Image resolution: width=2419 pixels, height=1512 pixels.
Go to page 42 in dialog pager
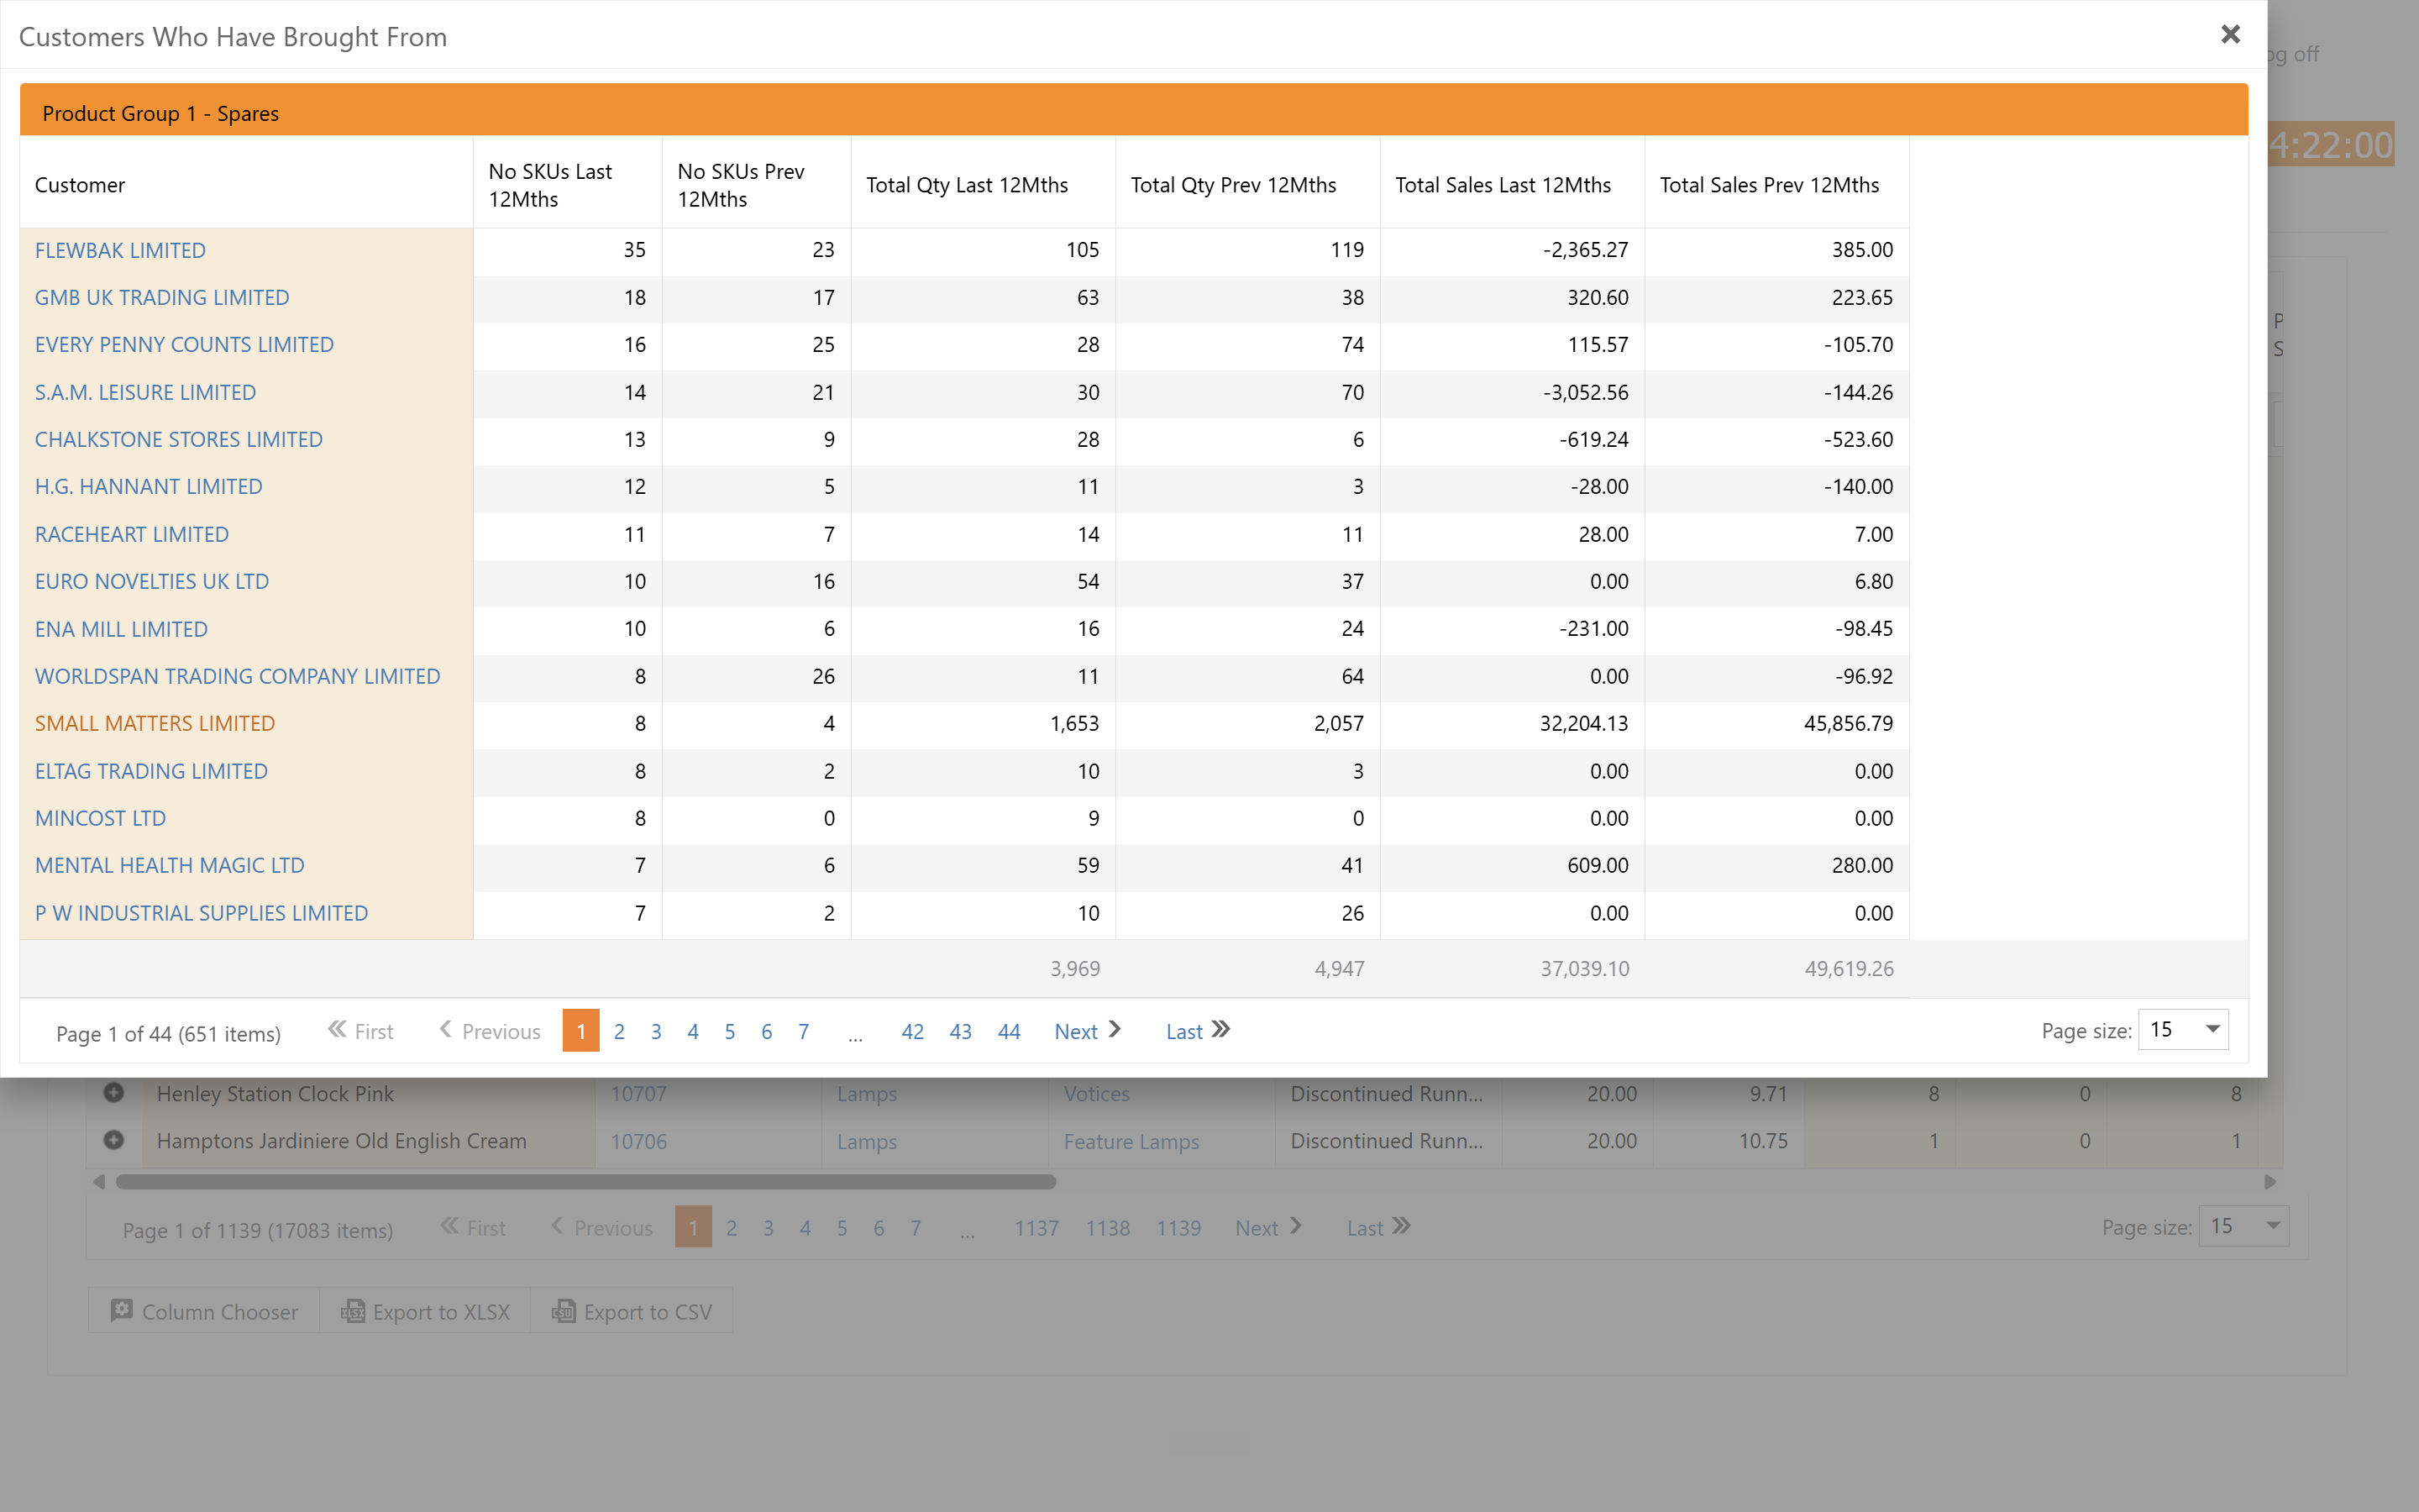[913, 1031]
